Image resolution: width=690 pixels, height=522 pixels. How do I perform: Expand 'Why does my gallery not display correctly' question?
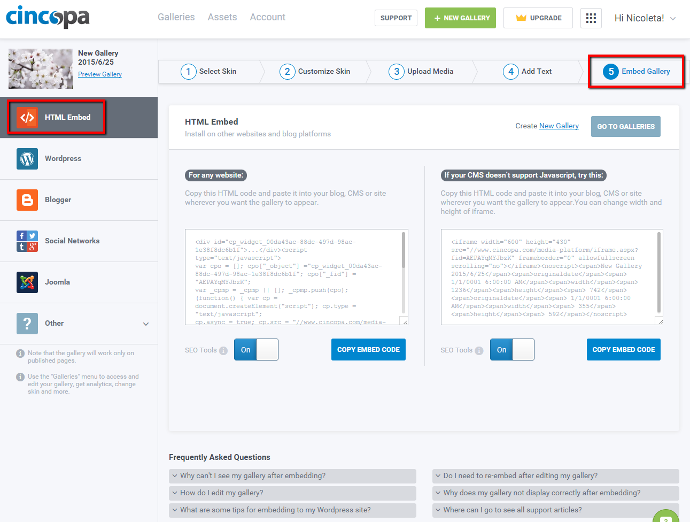click(556, 493)
